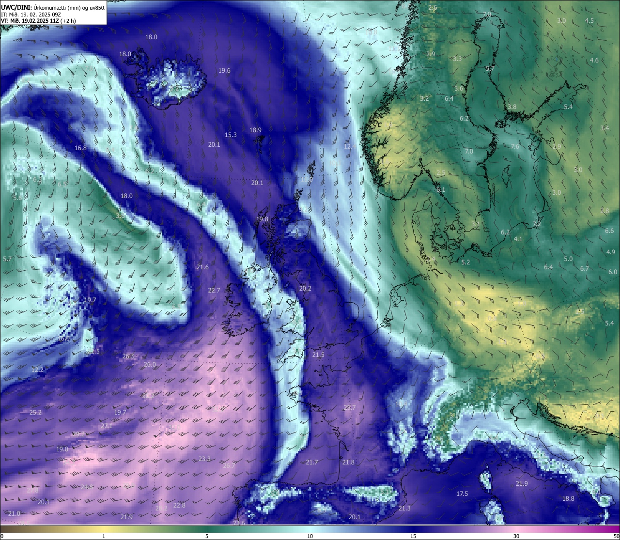
Task: Click the 5.6 value label
Action: pos(17,198)
